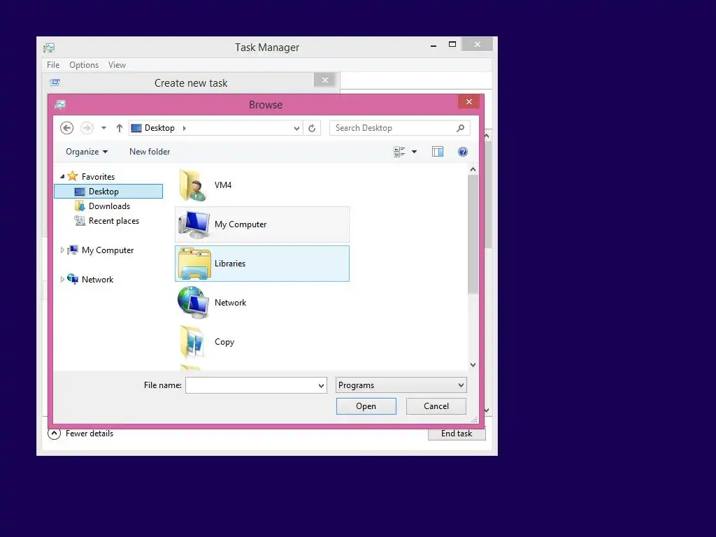Select the Libraries folder icon
The image size is (716, 537).
click(194, 264)
